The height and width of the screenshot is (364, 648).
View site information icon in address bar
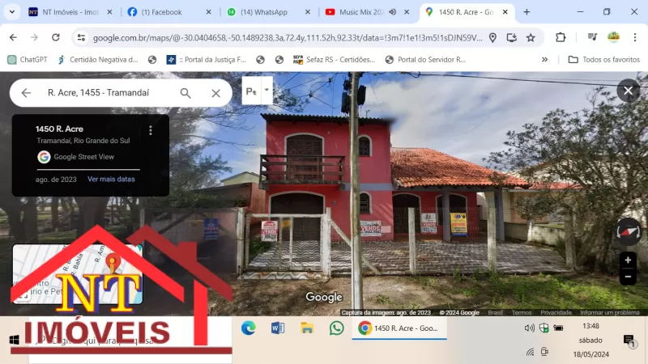click(81, 37)
